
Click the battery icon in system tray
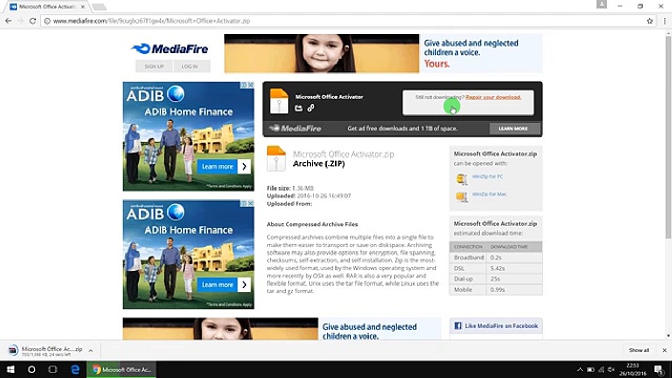tap(591, 370)
